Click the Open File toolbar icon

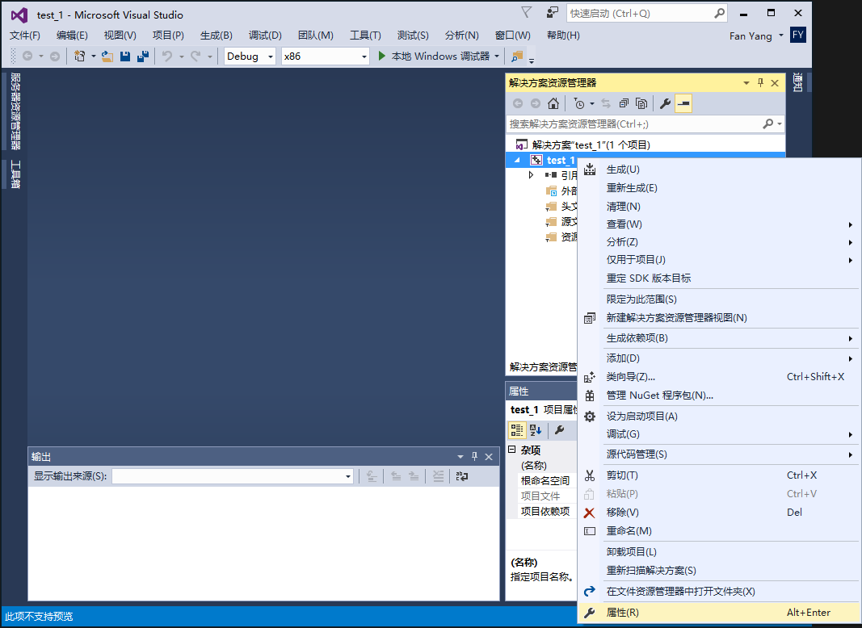pyautogui.click(x=107, y=57)
